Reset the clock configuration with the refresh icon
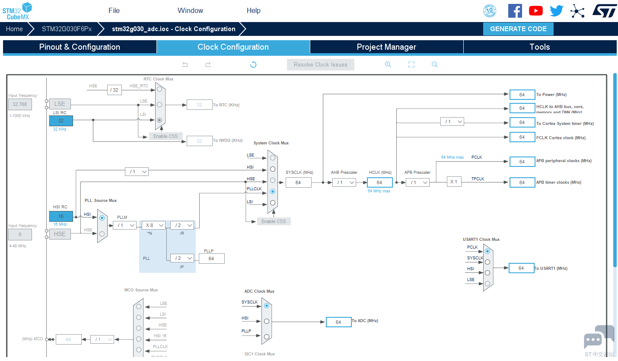This screenshot has height=361, width=618. tap(253, 64)
